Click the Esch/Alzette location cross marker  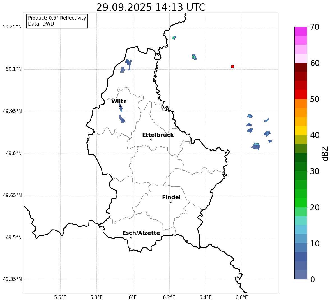pyautogui.click(x=131, y=238)
